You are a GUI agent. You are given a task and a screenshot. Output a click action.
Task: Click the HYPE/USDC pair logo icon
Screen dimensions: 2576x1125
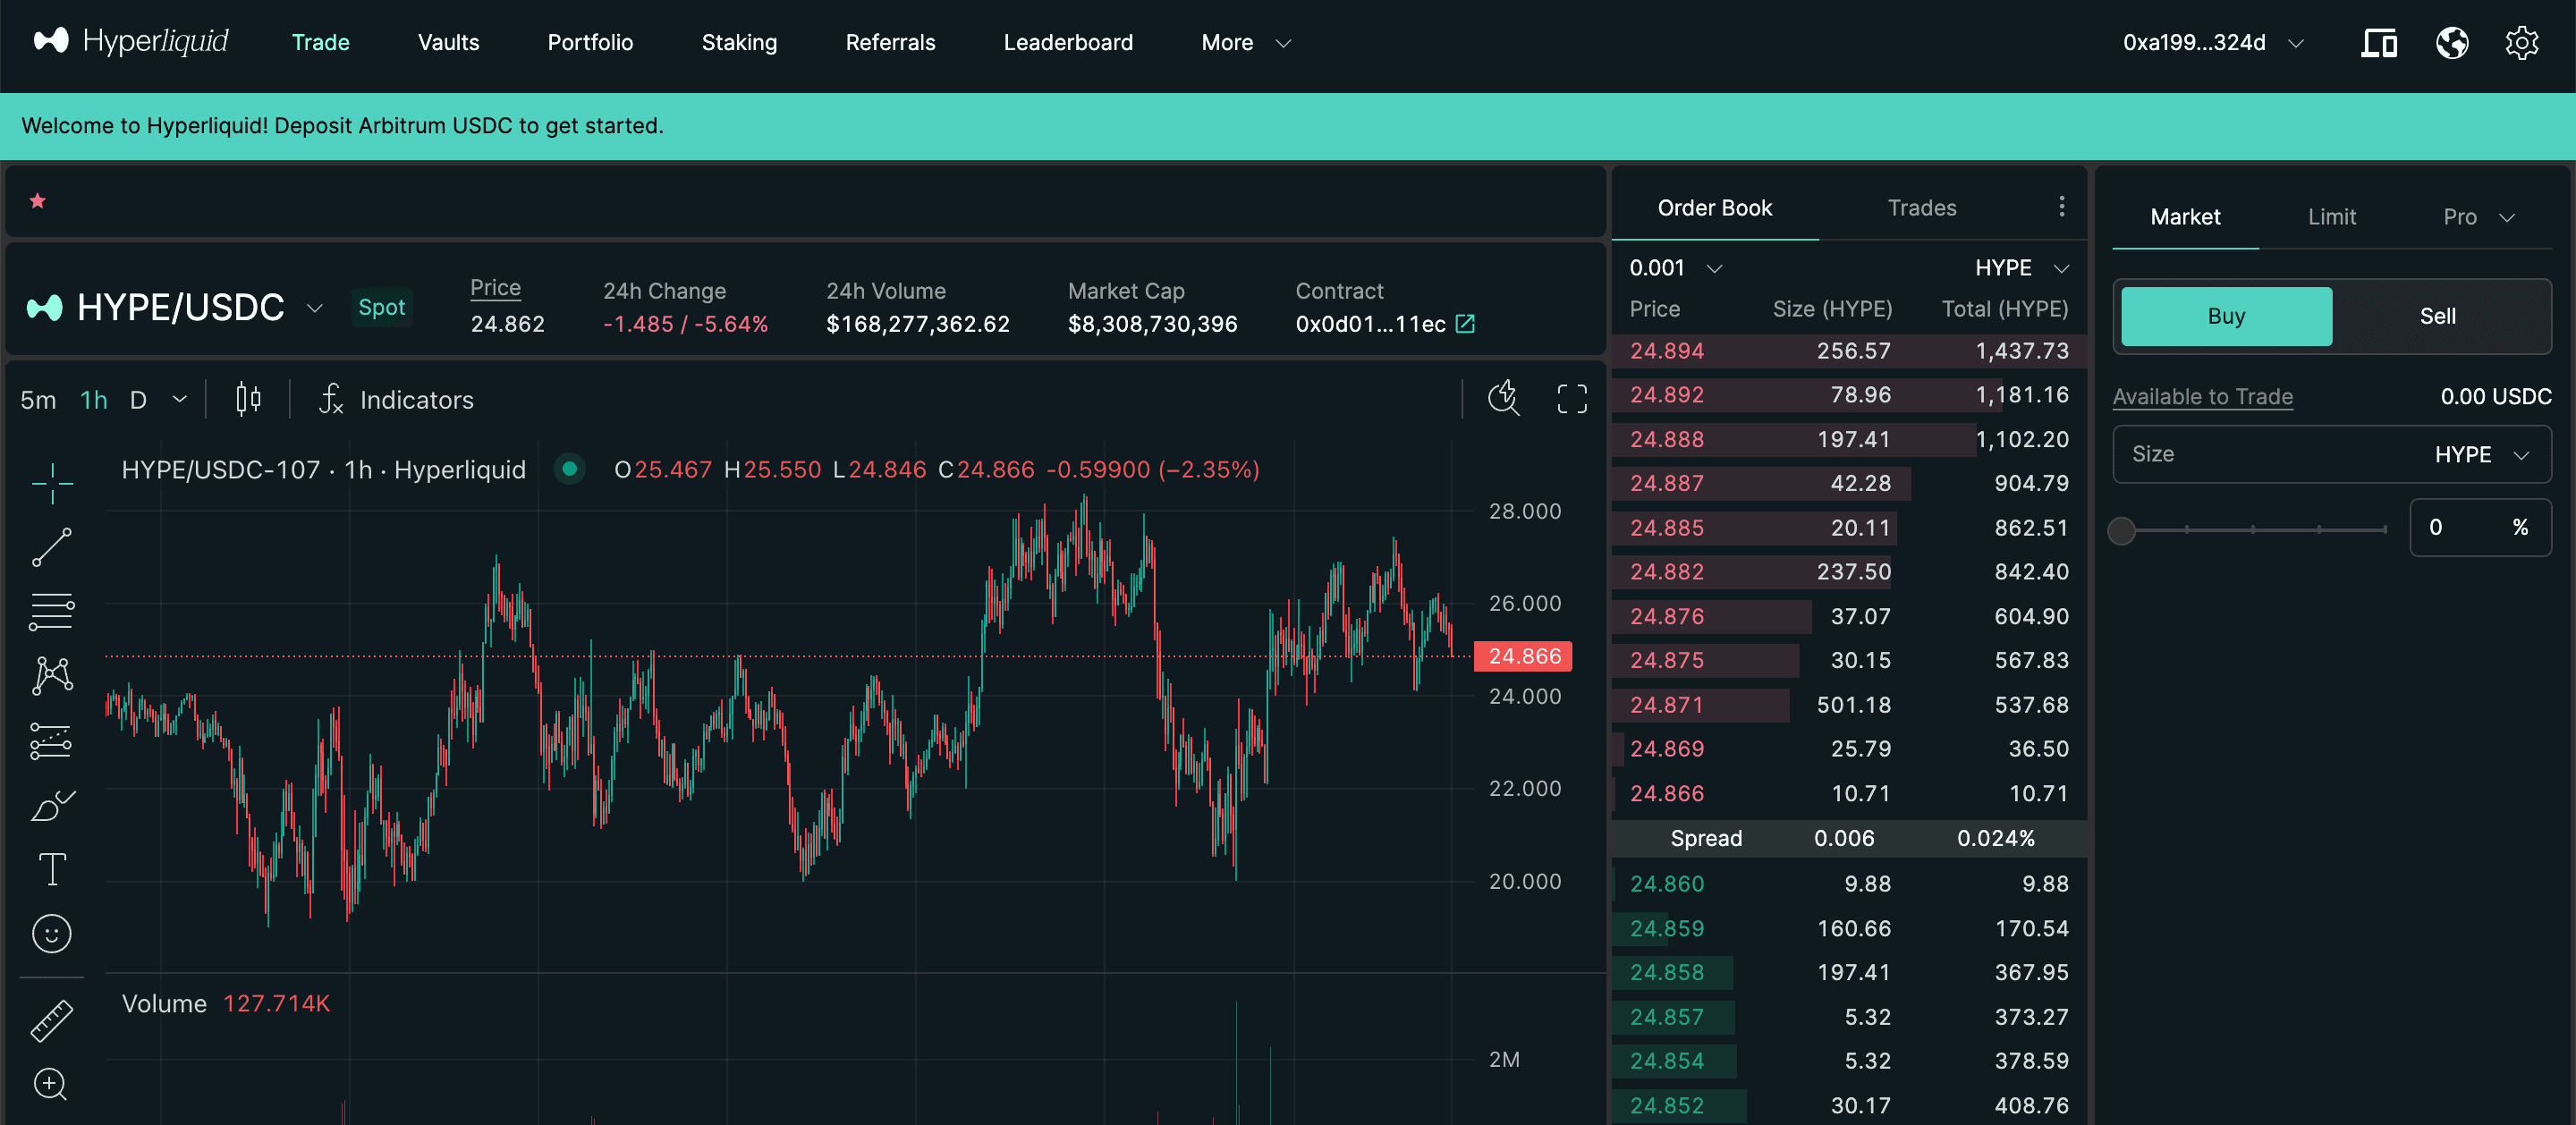click(44, 307)
